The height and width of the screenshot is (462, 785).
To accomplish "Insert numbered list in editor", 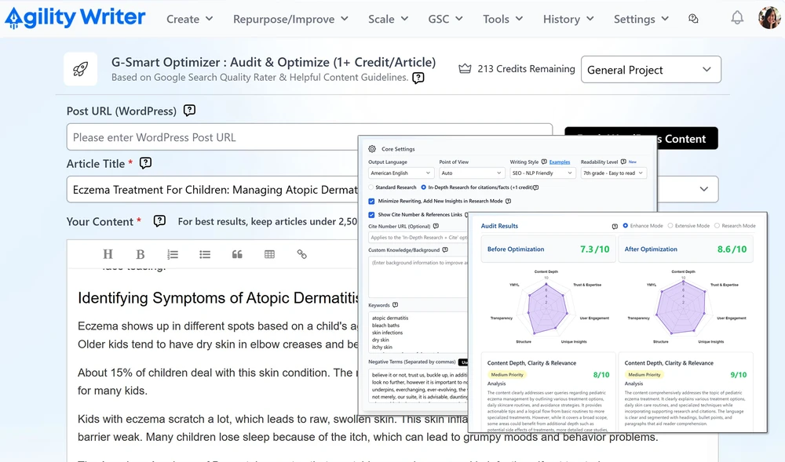I will 173,254.
